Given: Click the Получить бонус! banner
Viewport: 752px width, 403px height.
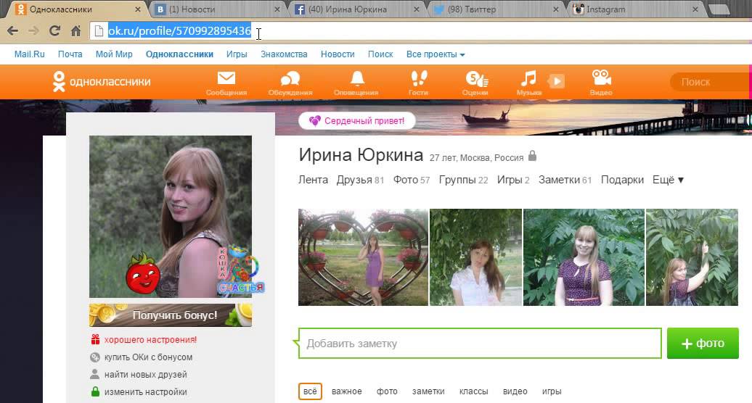Looking at the screenshot, I should coord(171,315).
